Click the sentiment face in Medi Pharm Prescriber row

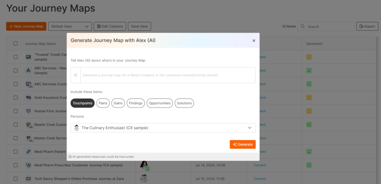pyautogui.click(x=309, y=165)
